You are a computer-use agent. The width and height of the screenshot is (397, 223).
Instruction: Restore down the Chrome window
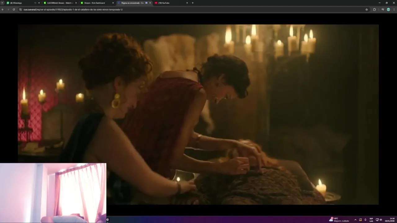[386, 3]
